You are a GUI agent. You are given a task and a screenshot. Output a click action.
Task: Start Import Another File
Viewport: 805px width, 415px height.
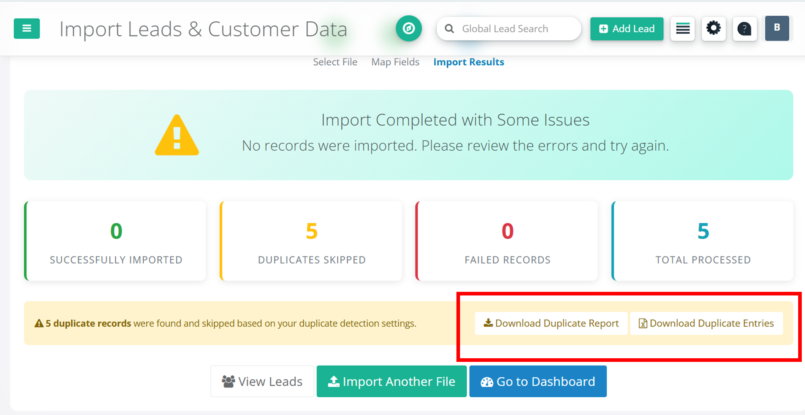[x=392, y=381]
